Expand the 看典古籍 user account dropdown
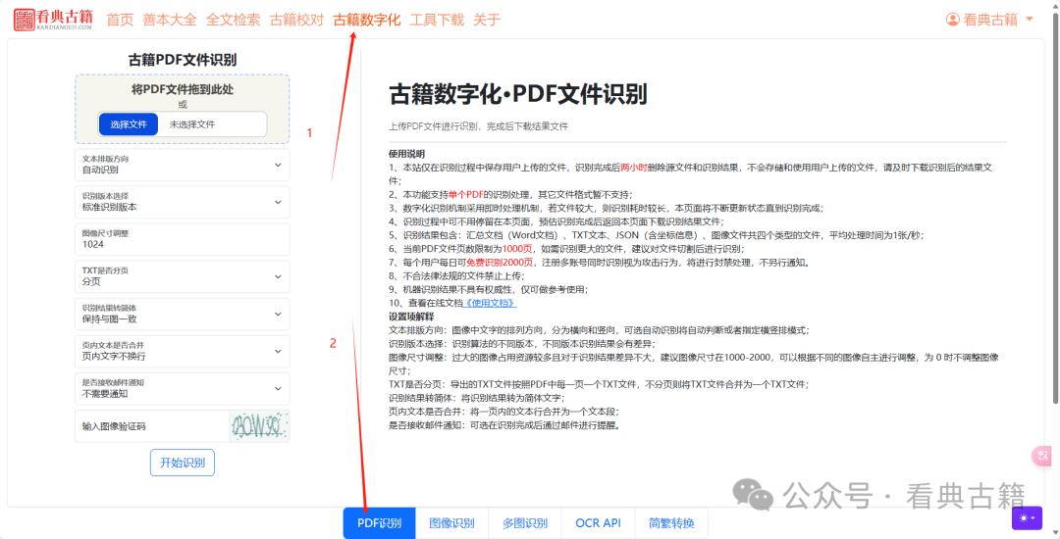Viewport: 1060px width, 539px height. click(x=990, y=20)
